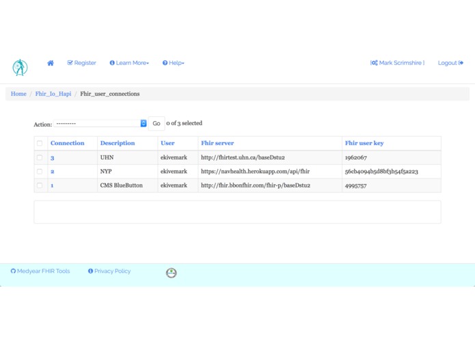The width and height of the screenshot is (475, 338).
Task: Check the CMS BlueButton row checkbox
Action: pos(40,185)
